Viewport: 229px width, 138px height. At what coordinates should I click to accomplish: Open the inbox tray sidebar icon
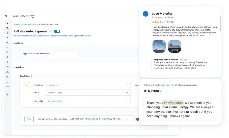pos(7,33)
